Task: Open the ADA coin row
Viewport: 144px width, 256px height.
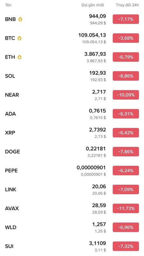Action: [72, 114]
